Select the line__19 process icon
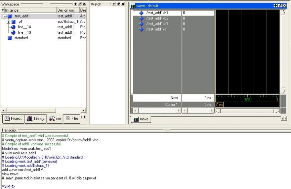 point(13,32)
